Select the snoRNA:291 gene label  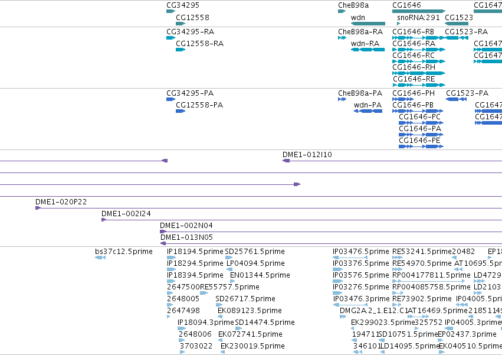(x=418, y=18)
